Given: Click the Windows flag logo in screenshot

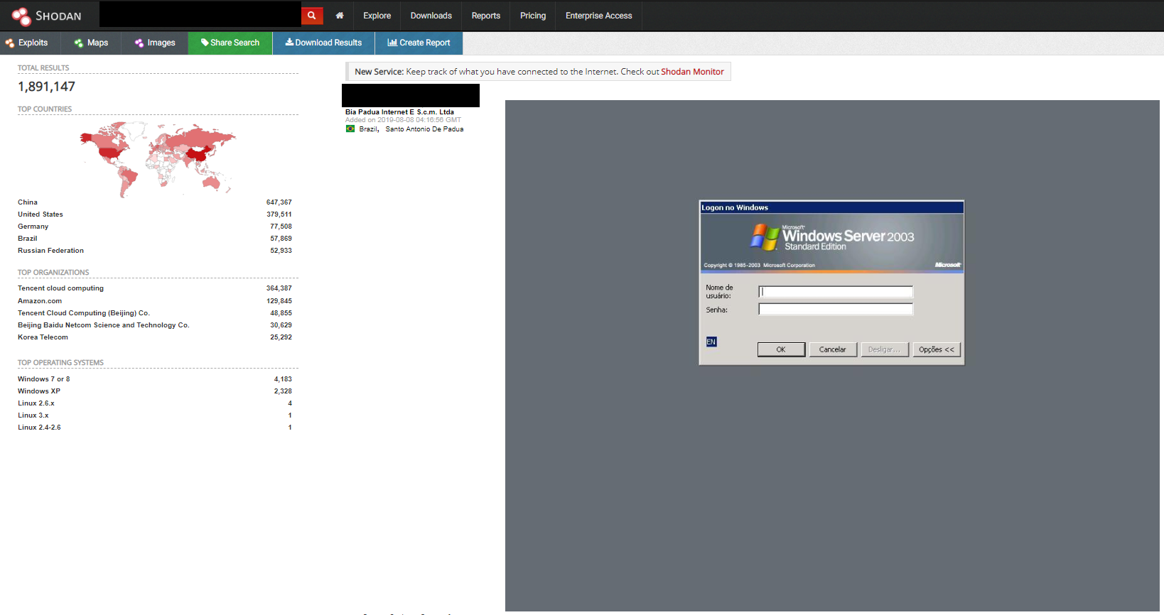Looking at the screenshot, I should coord(765,237).
